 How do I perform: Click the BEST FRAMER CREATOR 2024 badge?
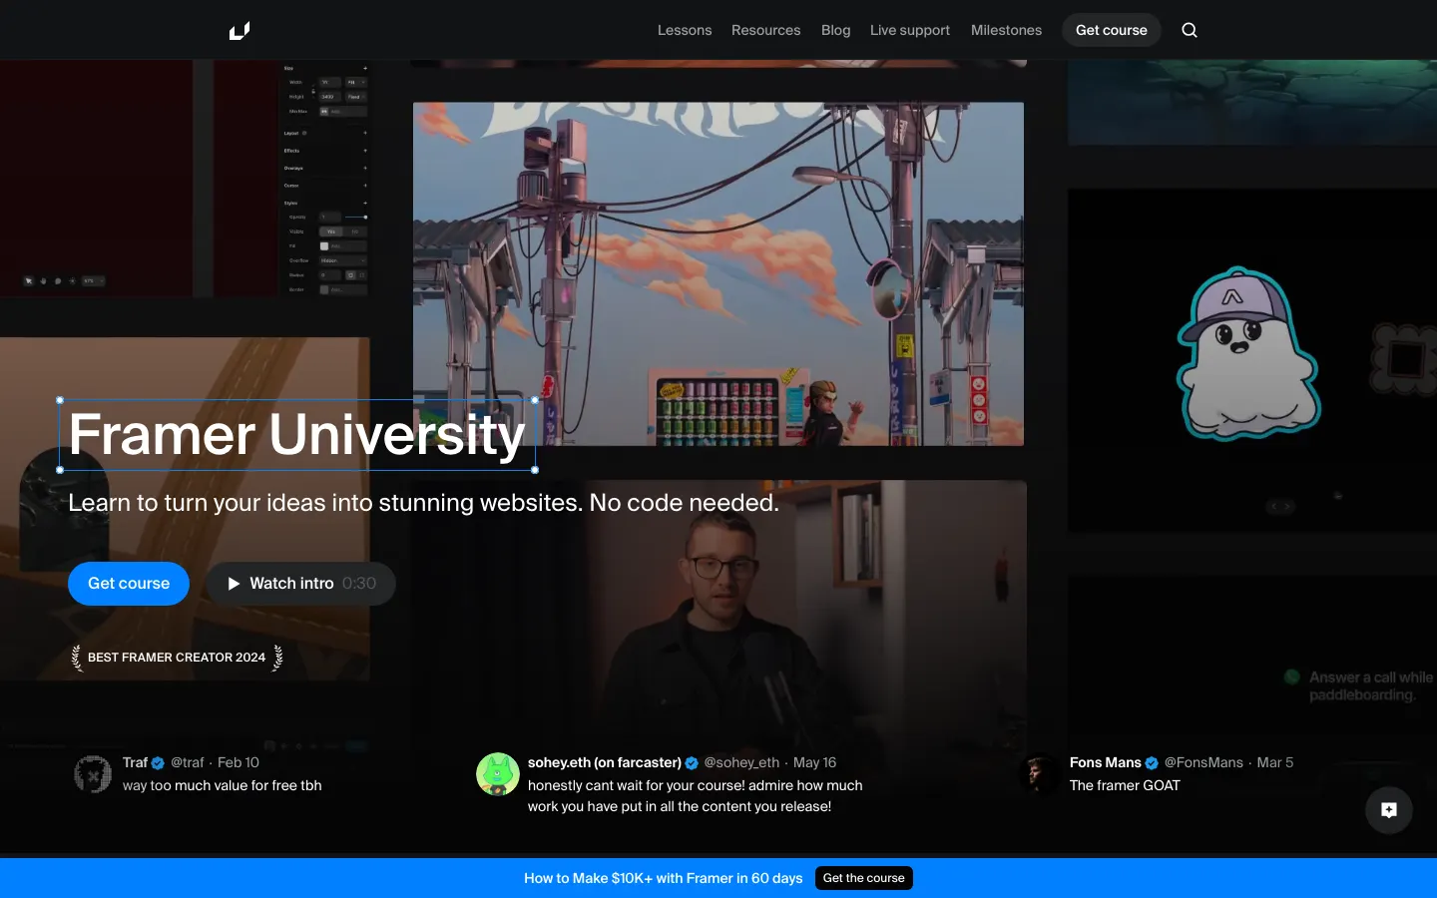177,658
